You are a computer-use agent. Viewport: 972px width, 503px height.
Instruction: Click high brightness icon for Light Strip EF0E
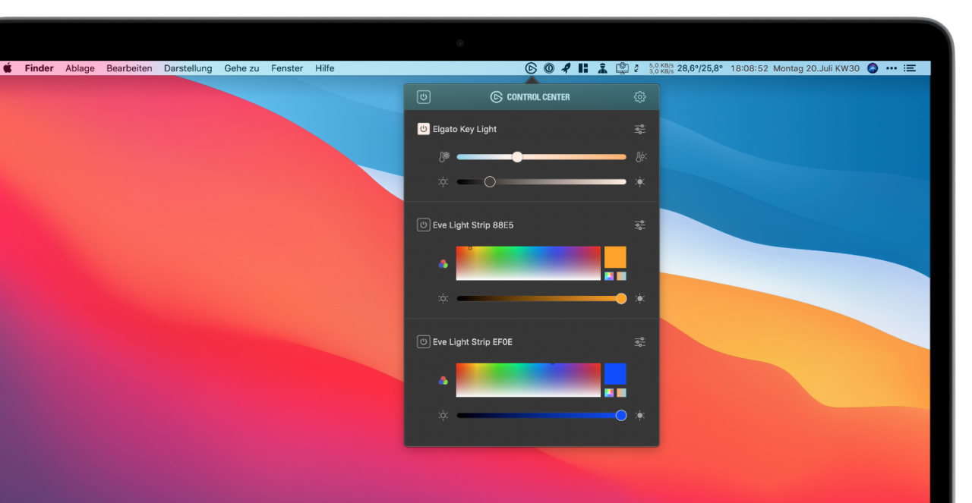(x=640, y=416)
